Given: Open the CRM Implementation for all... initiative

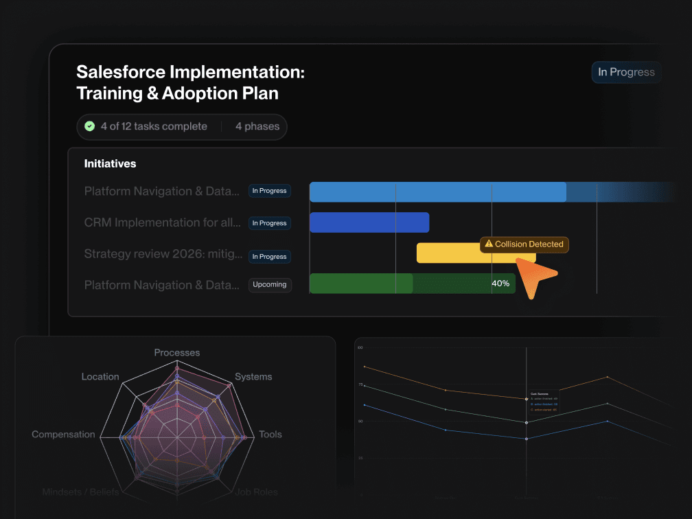Looking at the screenshot, I should click(x=163, y=222).
